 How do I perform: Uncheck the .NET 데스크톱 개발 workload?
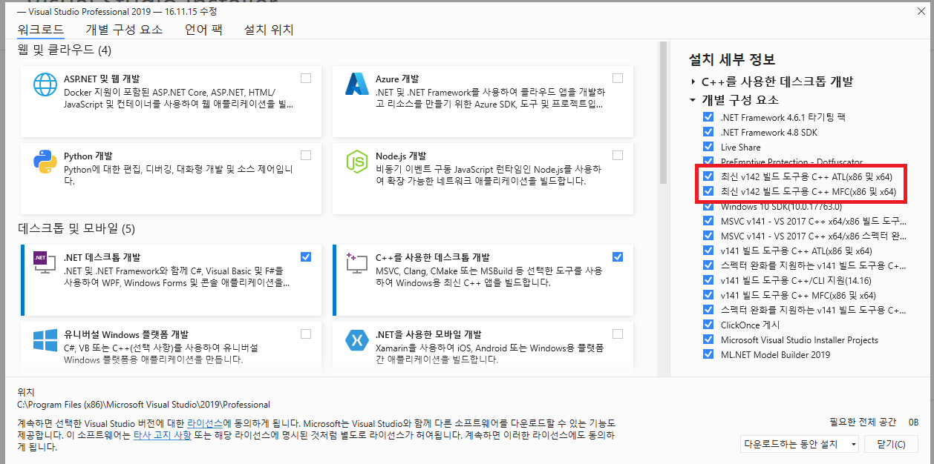[x=306, y=256]
